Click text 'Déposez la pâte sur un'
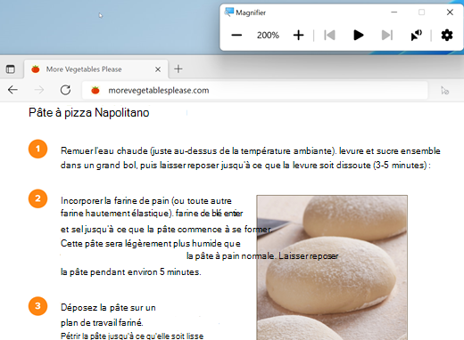This screenshot has width=464, height=340. pyautogui.click(x=108, y=307)
